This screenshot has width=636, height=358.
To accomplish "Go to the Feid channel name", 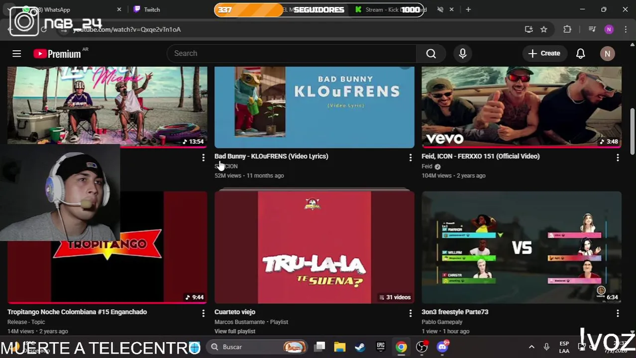I will [x=427, y=166].
